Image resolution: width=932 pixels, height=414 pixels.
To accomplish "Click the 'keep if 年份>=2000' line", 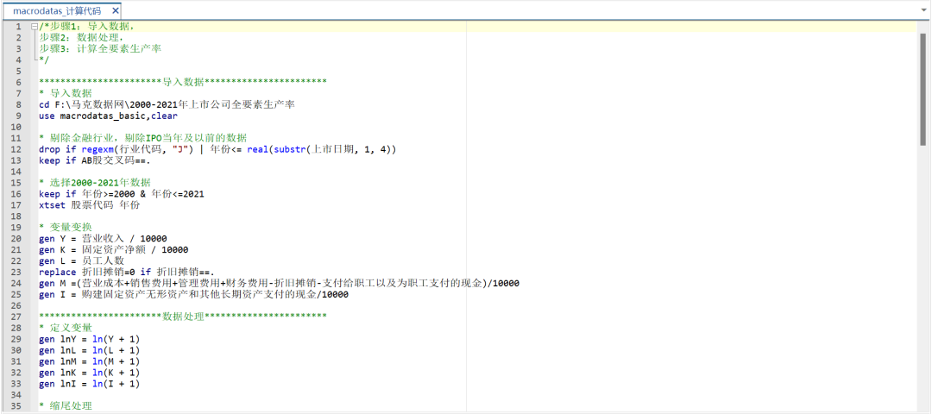I will pyautogui.click(x=122, y=194).
